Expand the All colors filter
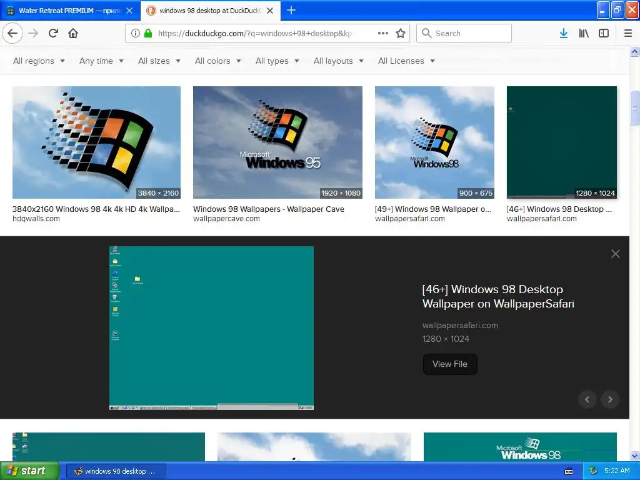 (218, 61)
